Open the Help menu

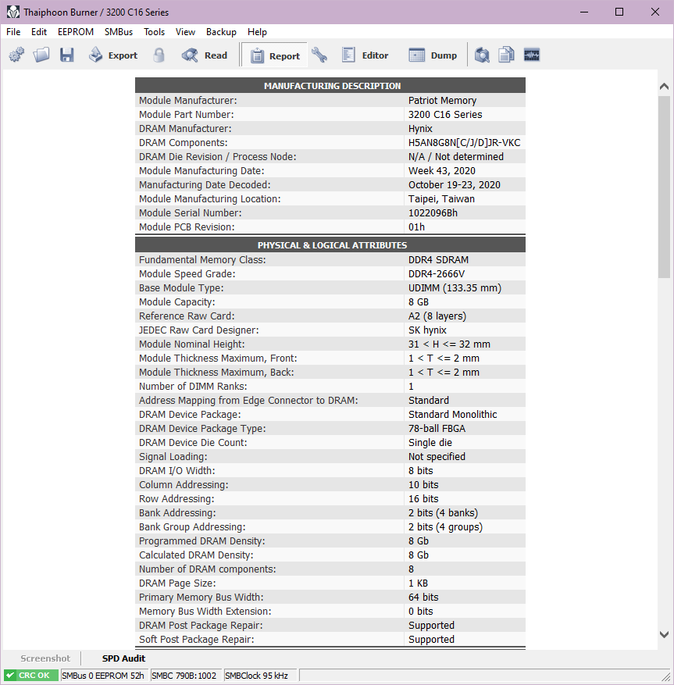[x=257, y=32]
